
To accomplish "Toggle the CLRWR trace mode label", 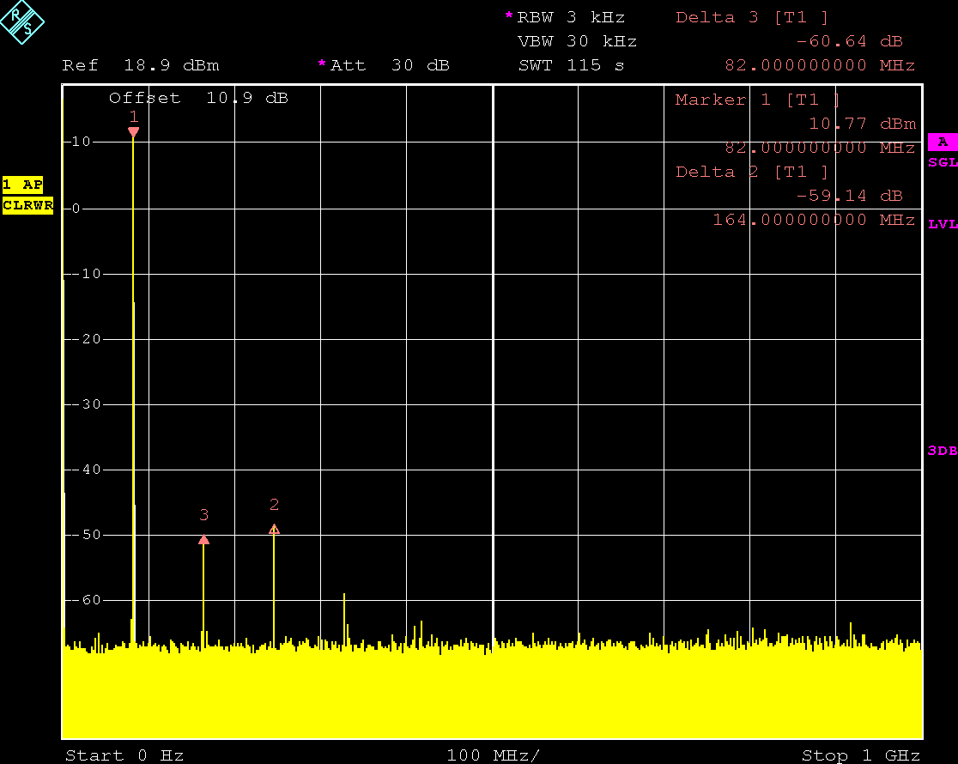I will (x=27, y=206).
